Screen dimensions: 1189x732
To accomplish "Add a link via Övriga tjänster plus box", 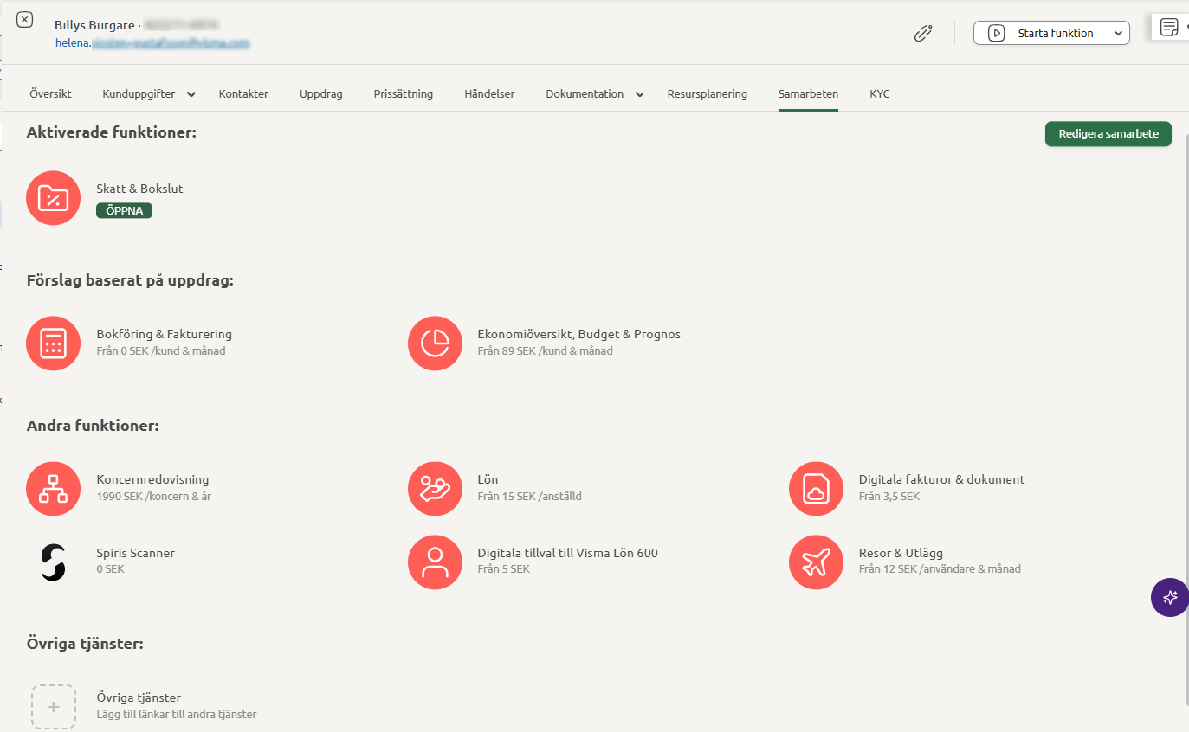I will click(54, 706).
